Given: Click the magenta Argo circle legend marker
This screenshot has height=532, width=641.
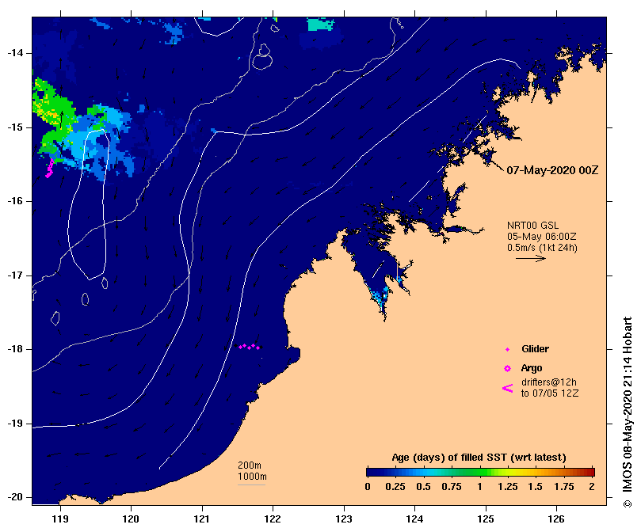Looking at the screenshot, I should click(x=507, y=369).
